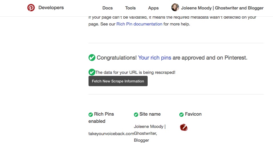This screenshot has height=154, width=273.
Task: Click the Developers header text
Action: click(x=51, y=7)
